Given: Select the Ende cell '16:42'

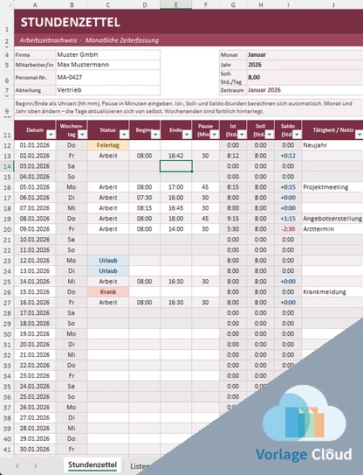Looking at the screenshot, I should [176, 156].
